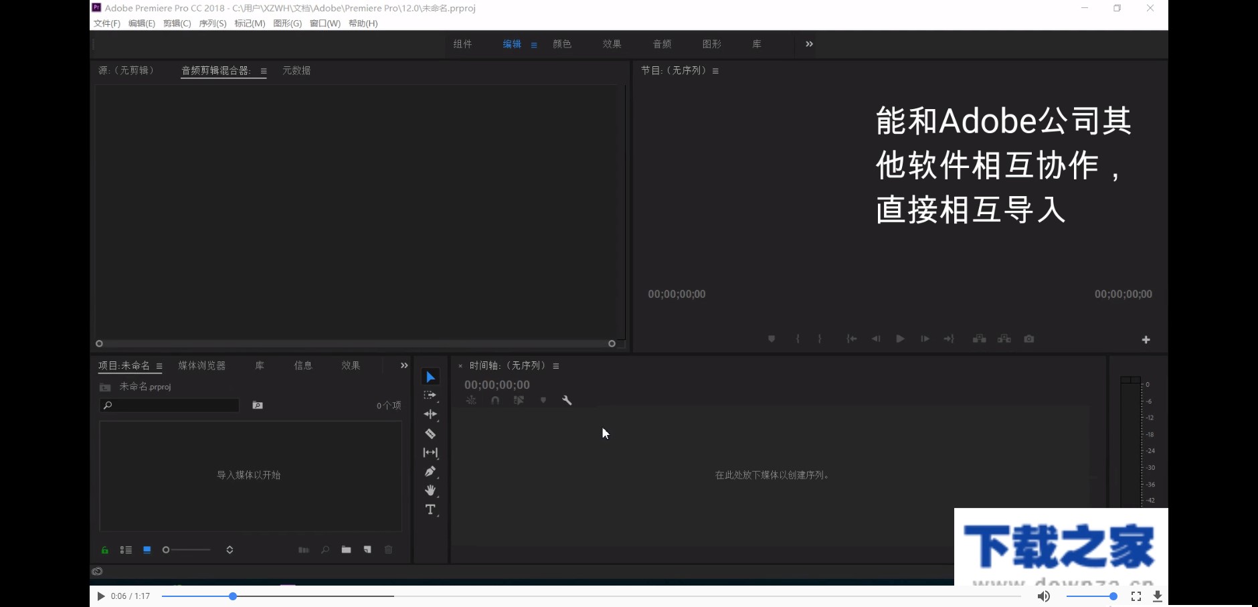Screen dimensions: 1258x607
Task: Select the Type tool
Action: pyautogui.click(x=431, y=509)
